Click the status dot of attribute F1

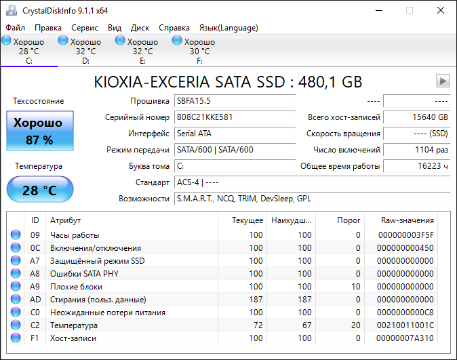[x=16, y=338]
